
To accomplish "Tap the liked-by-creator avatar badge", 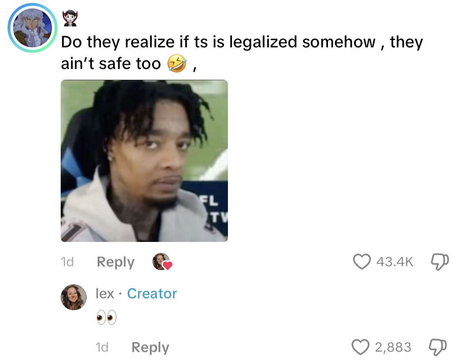I will pyautogui.click(x=162, y=262).
